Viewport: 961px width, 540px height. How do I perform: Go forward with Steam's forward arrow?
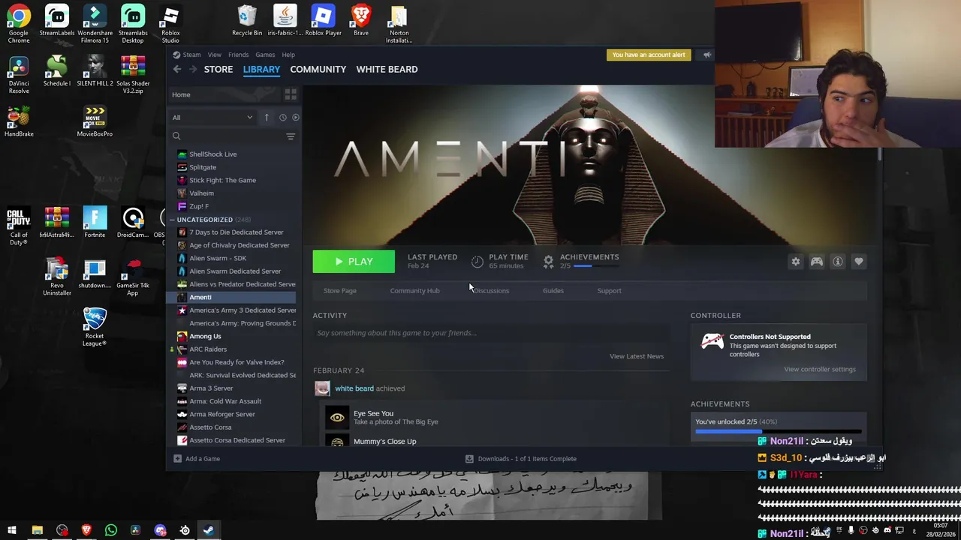coord(193,69)
